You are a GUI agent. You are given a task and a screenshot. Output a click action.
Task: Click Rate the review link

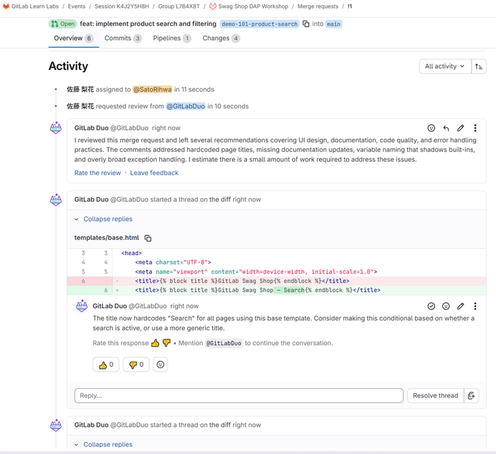pos(98,173)
